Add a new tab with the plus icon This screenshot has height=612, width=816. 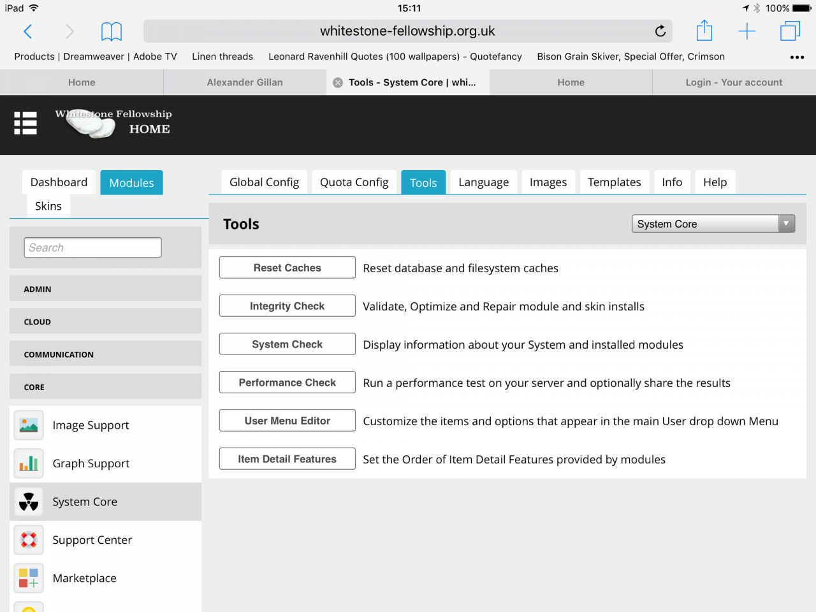tap(747, 31)
